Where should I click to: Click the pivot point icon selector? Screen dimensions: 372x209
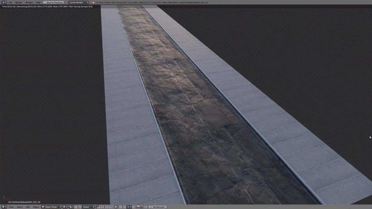[x=71, y=207]
